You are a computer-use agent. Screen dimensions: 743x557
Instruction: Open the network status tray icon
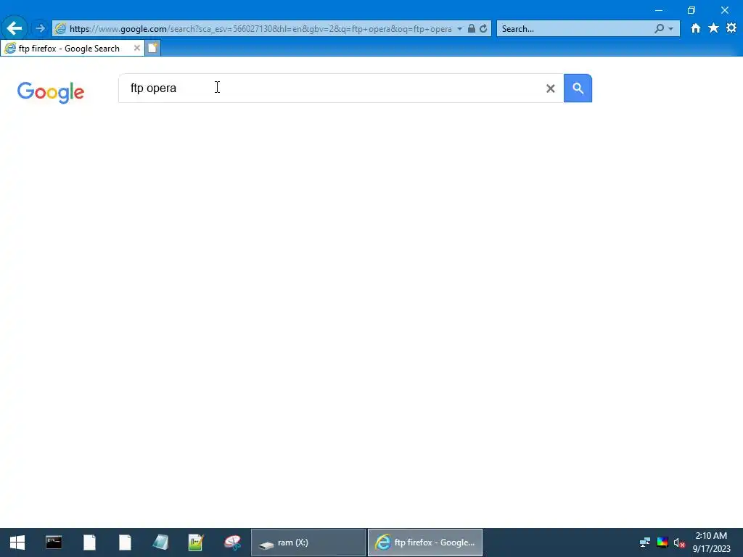coord(644,542)
